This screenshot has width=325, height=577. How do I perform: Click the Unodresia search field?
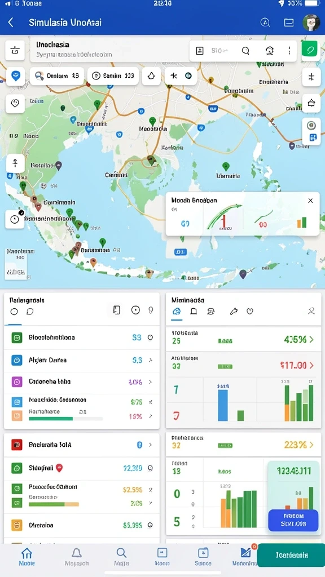(109, 50)
